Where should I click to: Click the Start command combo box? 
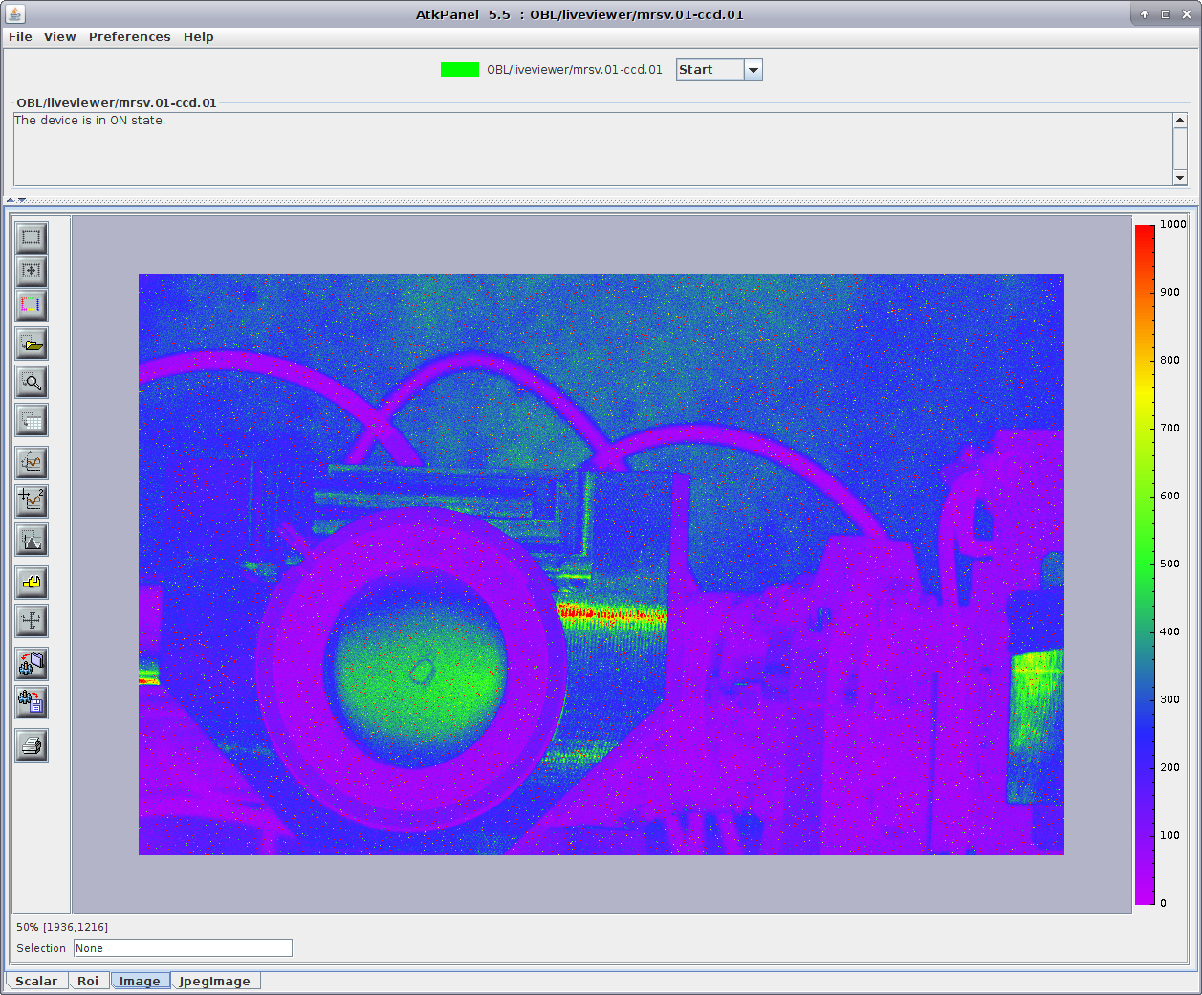[x=710, y=70]
